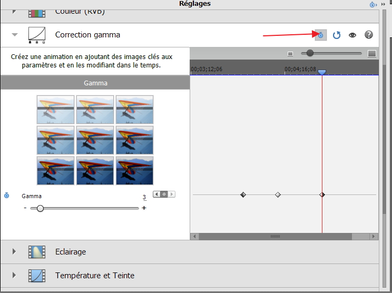Click the Gamma value field showing 3

click(x=144, y=198)
